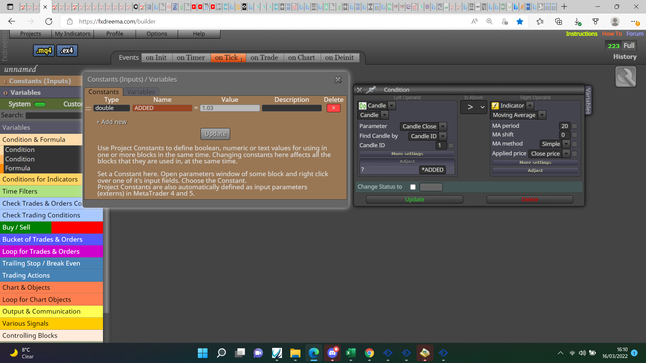Open the wrench settings tool
This screenshot has height=363, width=646.
[625, 77]
